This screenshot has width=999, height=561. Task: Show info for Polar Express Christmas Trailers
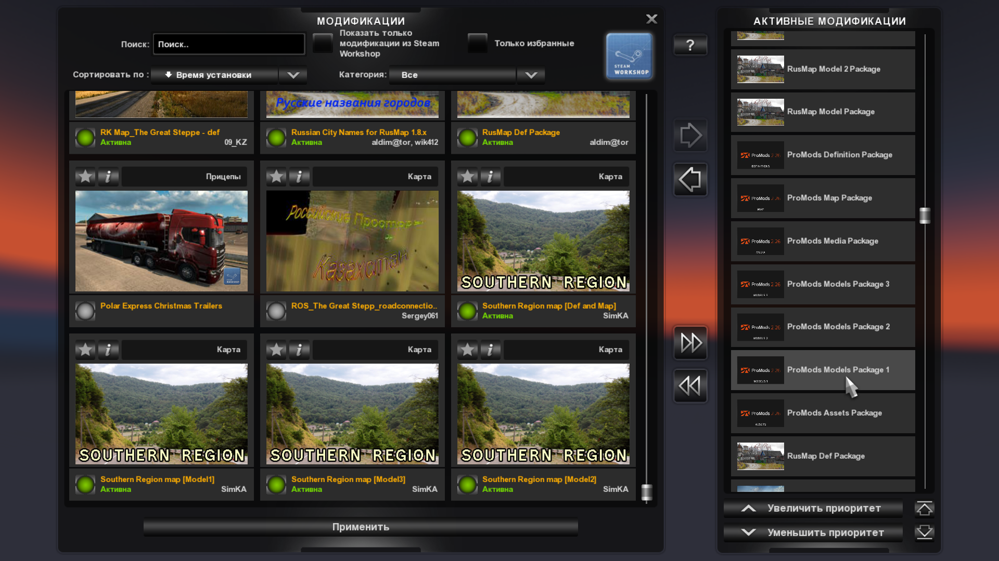click(x=108, y=177)
